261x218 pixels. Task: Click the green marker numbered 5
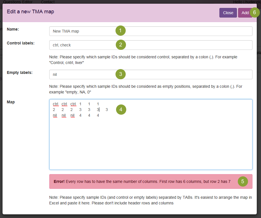(x=243, y=181)
